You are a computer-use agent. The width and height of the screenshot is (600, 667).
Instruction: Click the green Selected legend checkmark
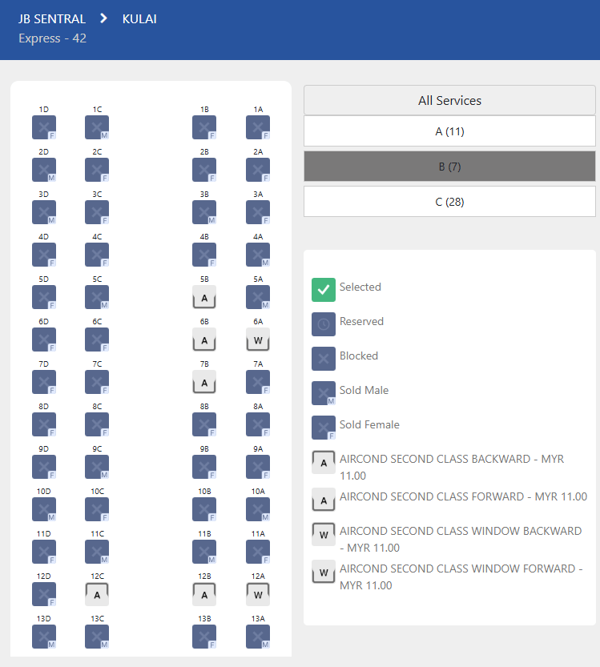click(324, 290)
